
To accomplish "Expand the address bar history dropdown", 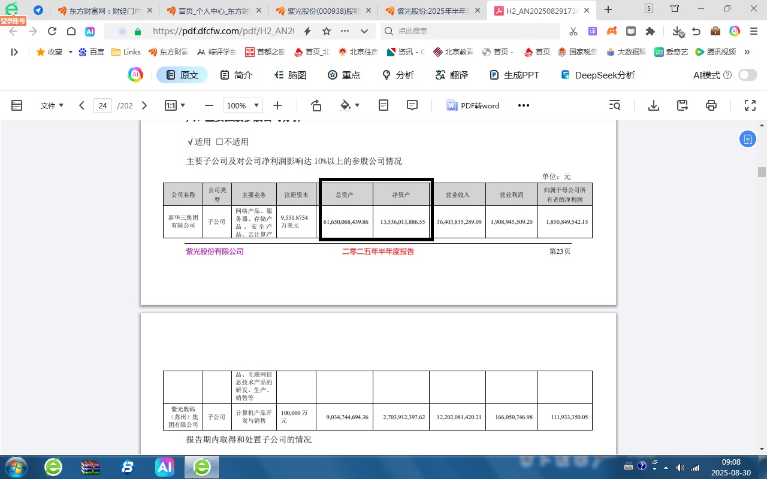I will (364, 31).
